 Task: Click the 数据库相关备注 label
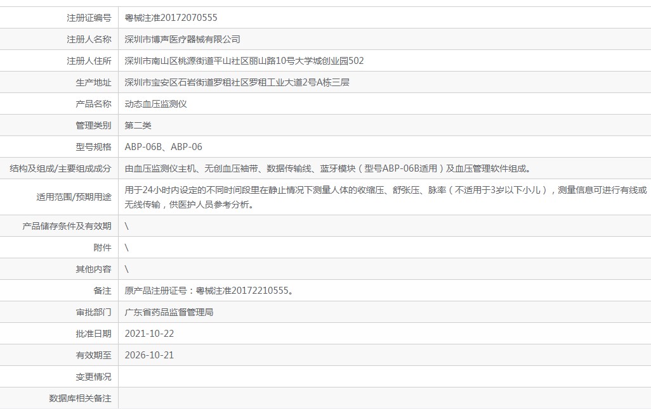click(80, 399)
